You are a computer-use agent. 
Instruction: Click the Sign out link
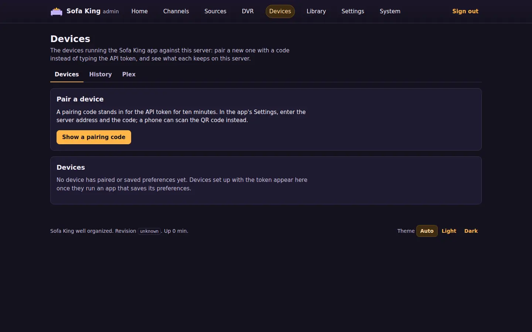pyautogui.click(x=465, y=11)
